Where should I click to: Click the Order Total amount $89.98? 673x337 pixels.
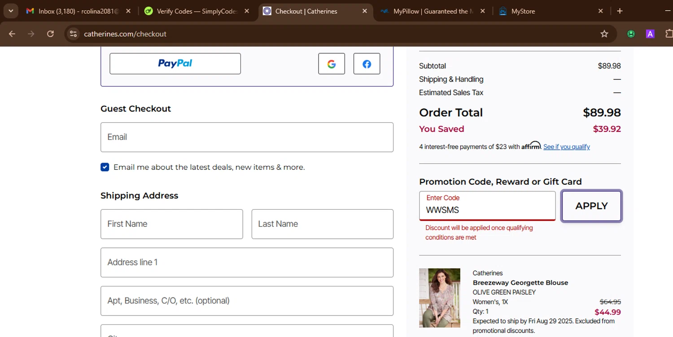point(602,112)
